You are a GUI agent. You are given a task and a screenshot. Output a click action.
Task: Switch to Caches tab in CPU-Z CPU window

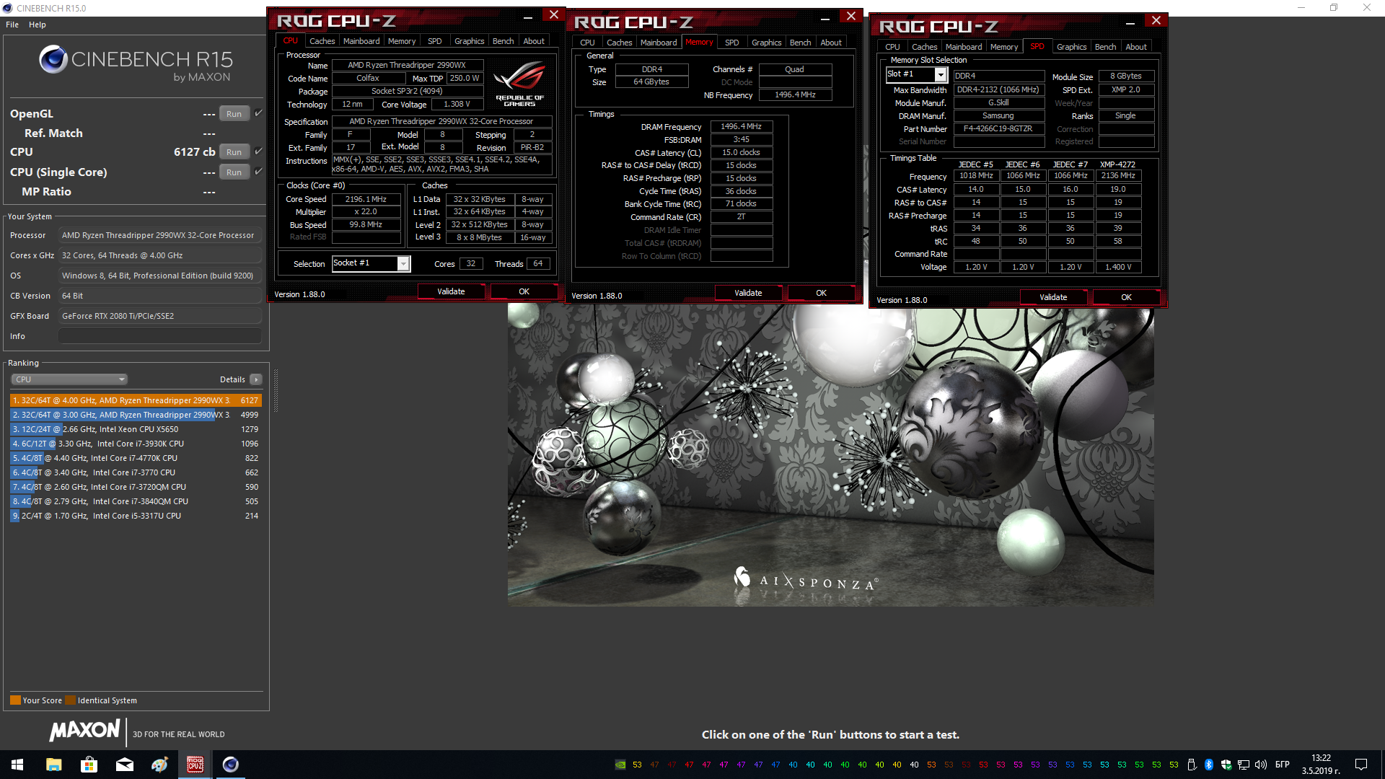pyautogui.click(x=322, y=41)
